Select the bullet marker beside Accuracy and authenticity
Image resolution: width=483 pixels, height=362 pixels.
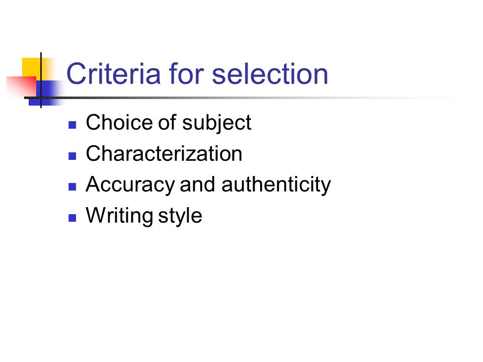pos(72,187)
